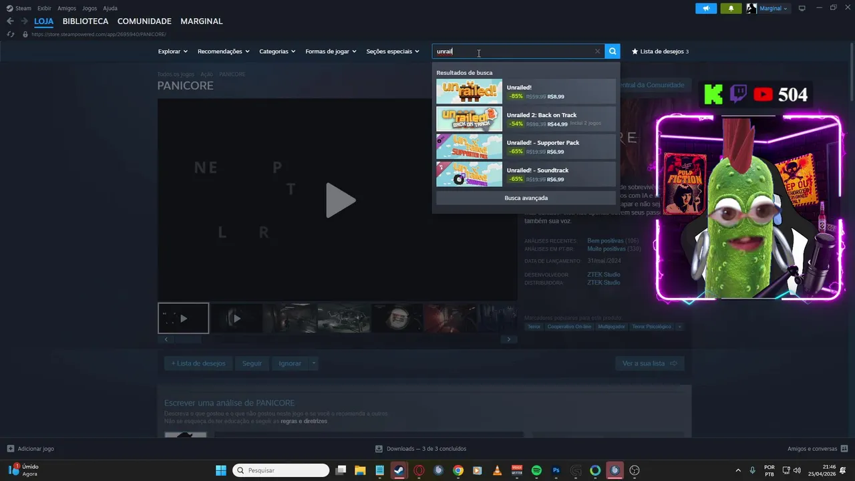The width and height of the screenshot is (855, 481).
Task: Open dropdown arrow next to Ignorar
Action: click(313, 363)
